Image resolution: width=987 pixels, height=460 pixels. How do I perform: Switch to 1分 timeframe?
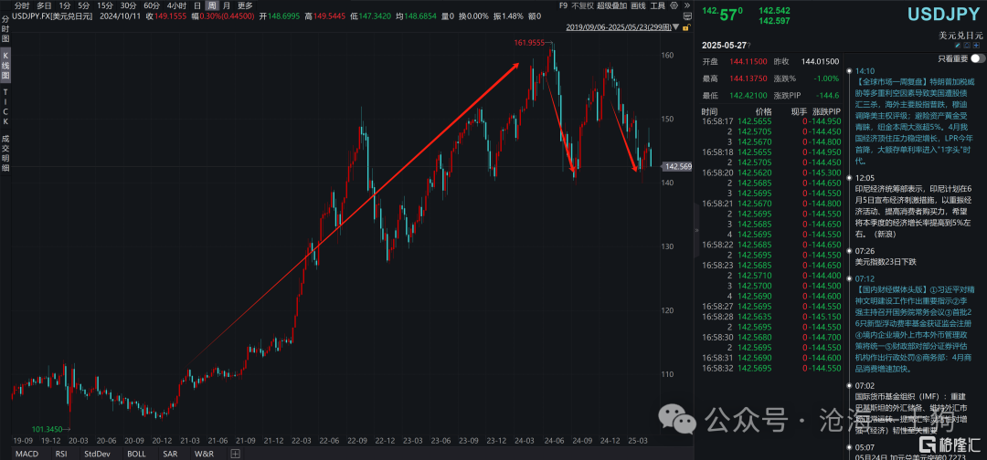click(64, 5)
